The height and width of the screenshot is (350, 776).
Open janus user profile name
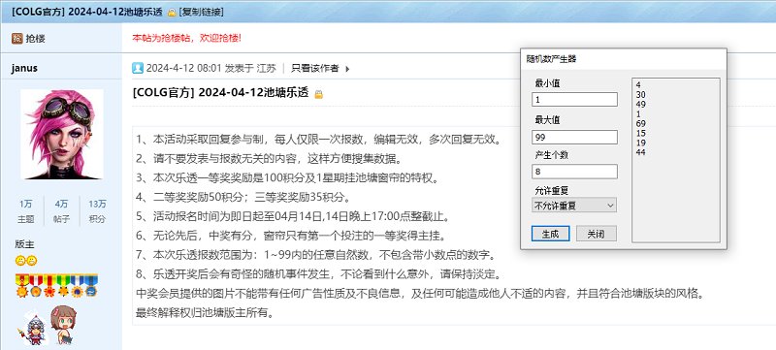pos(24,68)
